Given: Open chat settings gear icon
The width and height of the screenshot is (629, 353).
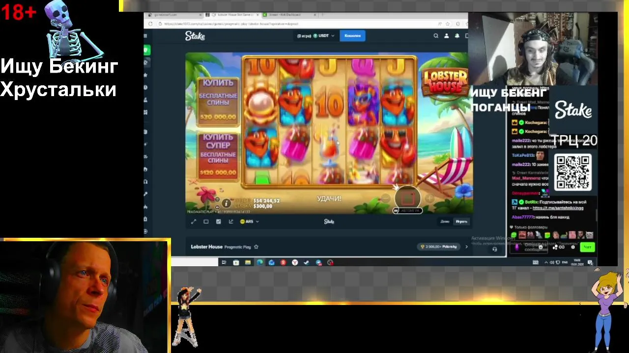Looking at the screenshot, I should tap(573, 247).
